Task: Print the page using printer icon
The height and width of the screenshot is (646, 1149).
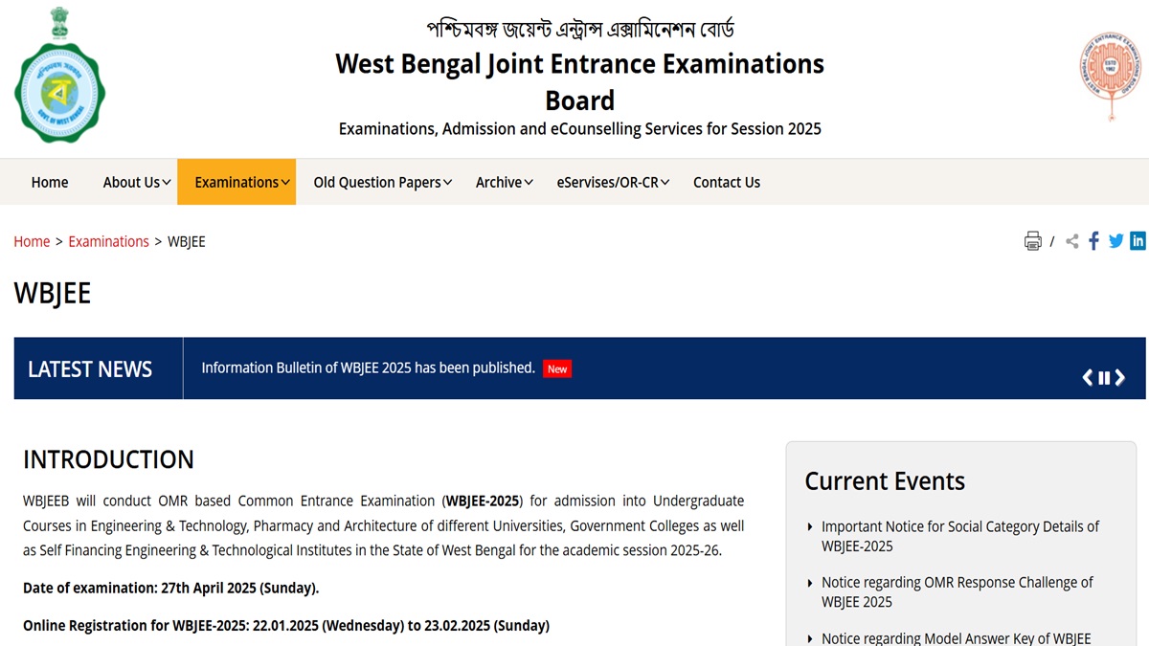Action: pos(1032,241)
